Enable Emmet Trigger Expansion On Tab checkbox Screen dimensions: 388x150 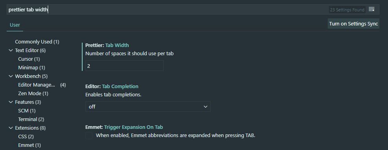pyautogui.click(x=89, y=136)
